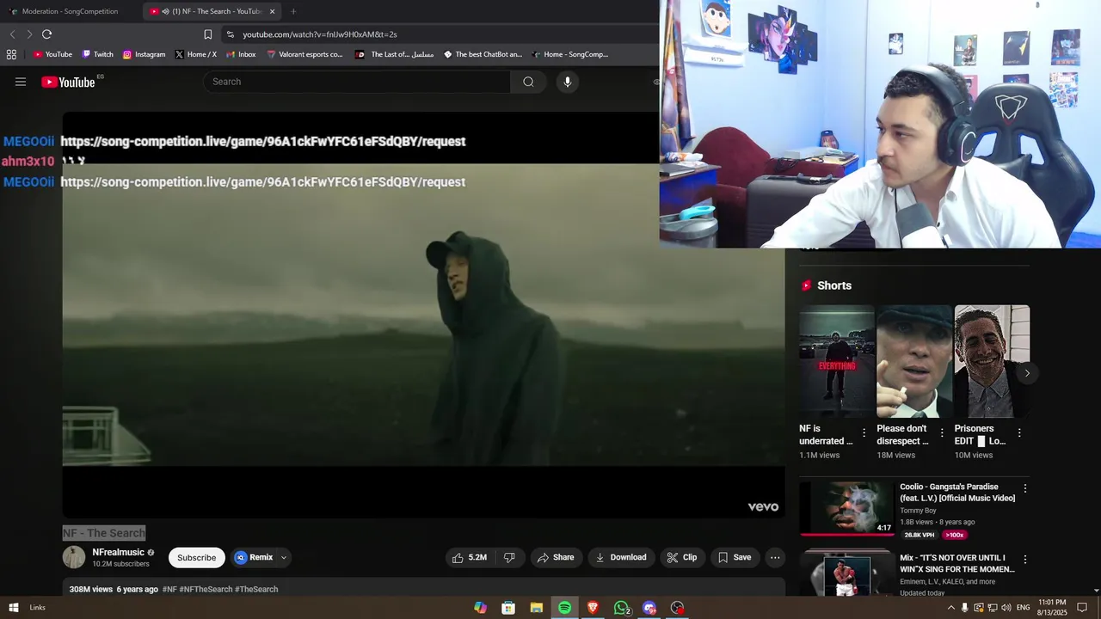The height and width of the screenshot is (619, 1101).
Task: Open Microsoft Store from the taskbar
Action: pos(508,608)
